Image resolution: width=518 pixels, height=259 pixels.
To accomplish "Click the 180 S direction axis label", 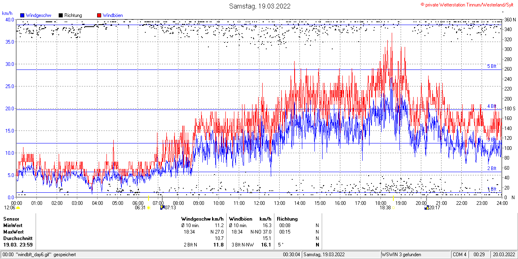I will click(509, 108).
